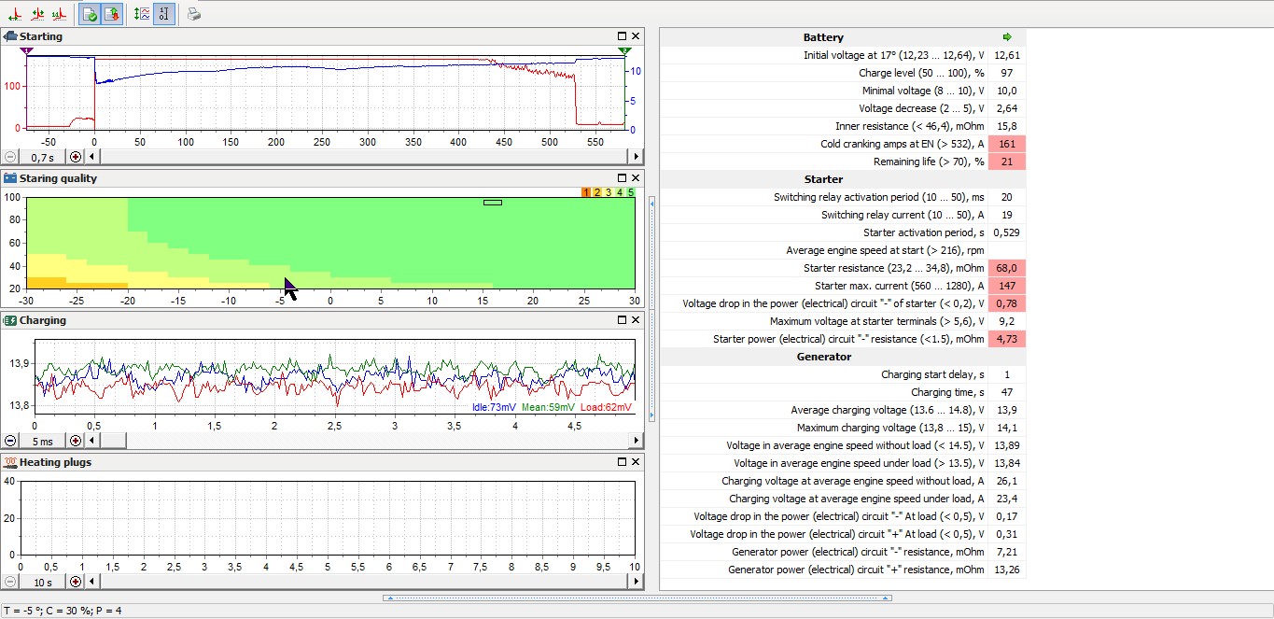Screen dimensions: 1274x619
Task: Click the Battery section header
Action: [x=823, y=37]
